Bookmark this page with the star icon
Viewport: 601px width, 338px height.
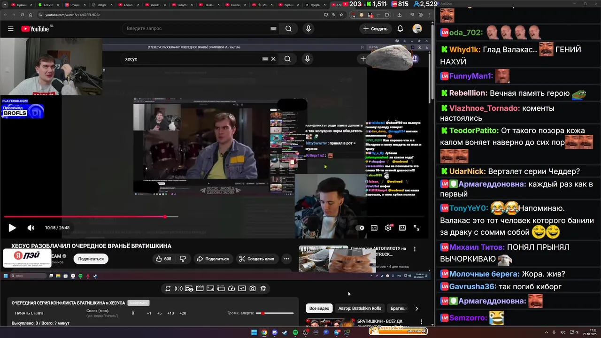click(341, 15)
